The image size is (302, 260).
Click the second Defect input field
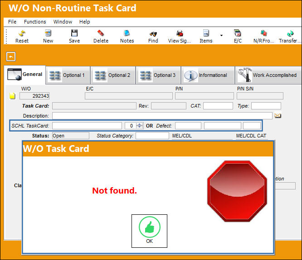tap(223, 126)
